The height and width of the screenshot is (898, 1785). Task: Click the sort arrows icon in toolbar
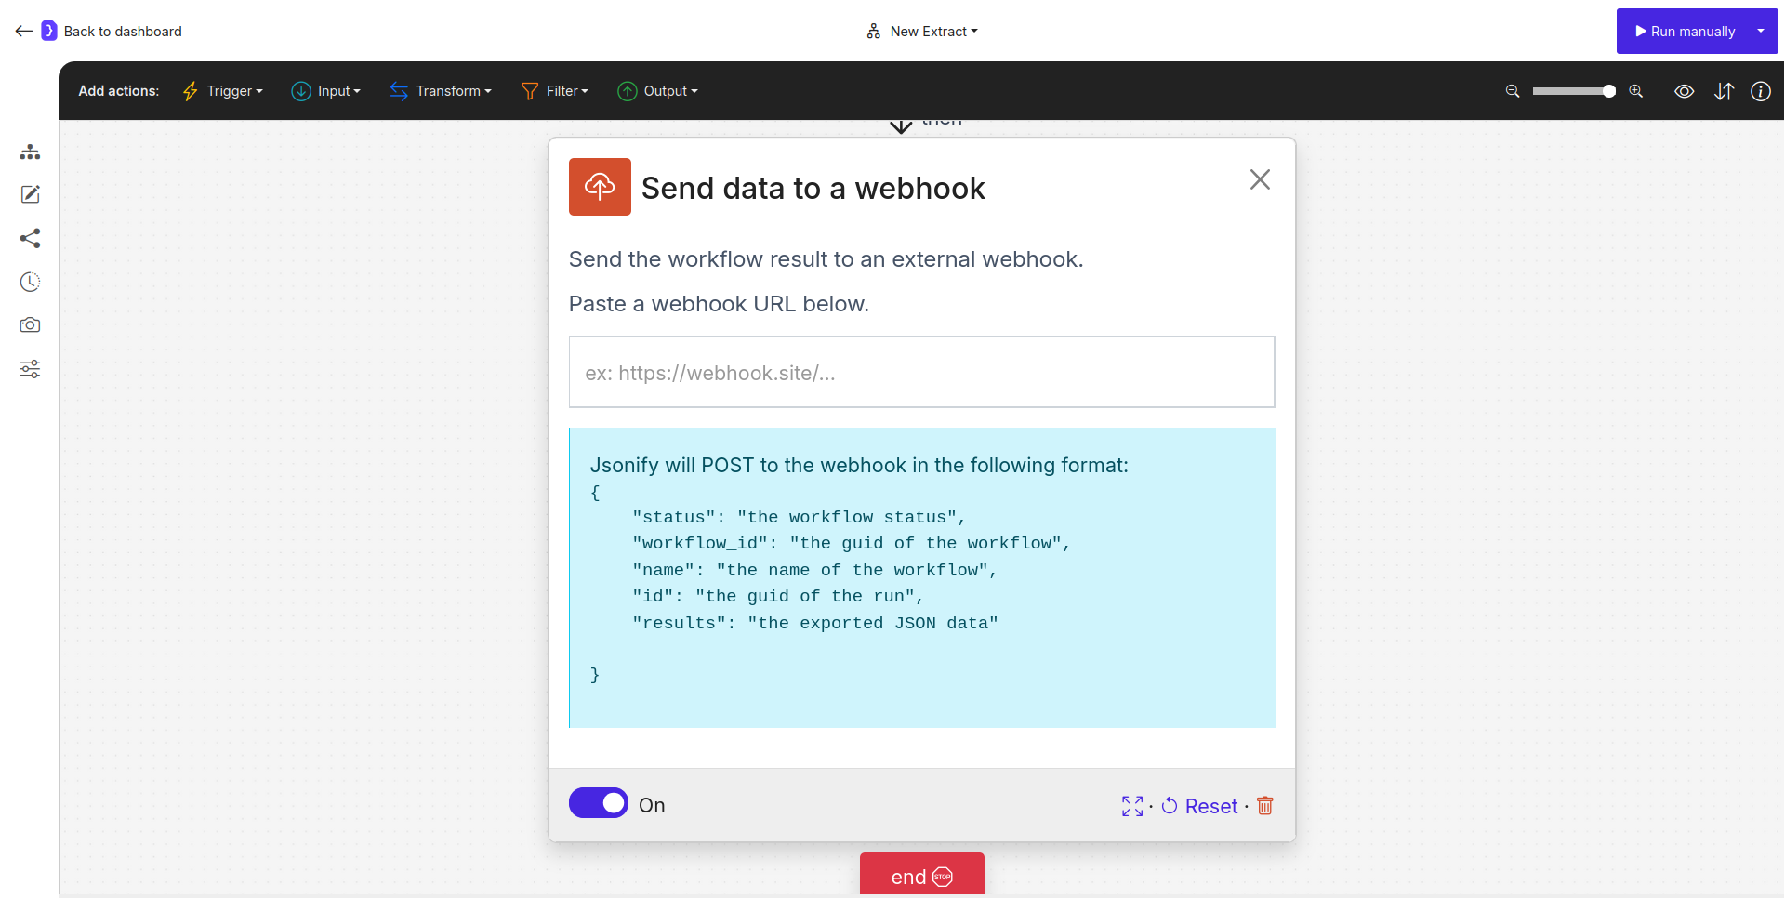point(1725,91)
